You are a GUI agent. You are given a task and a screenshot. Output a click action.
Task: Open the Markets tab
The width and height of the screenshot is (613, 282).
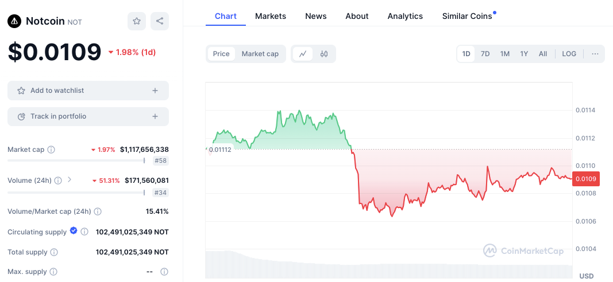point(271,16)
